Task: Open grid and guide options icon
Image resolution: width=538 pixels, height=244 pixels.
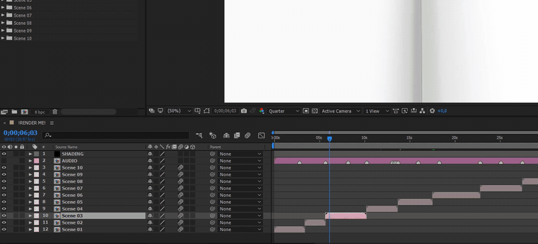Action: (197, 111)
